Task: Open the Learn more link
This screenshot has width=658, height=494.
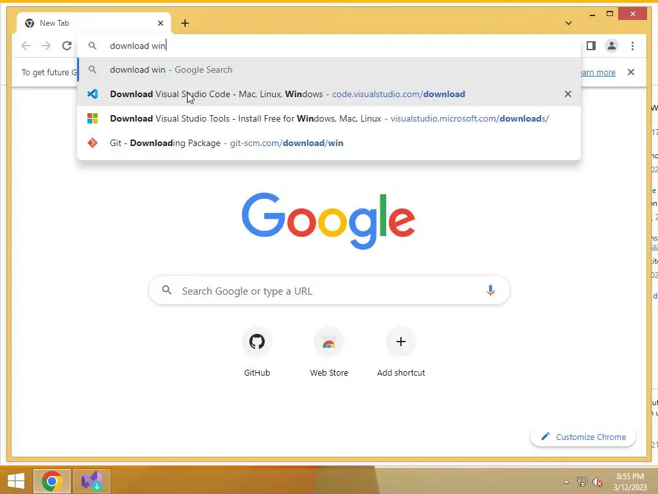Action: (x=597, y=72)
